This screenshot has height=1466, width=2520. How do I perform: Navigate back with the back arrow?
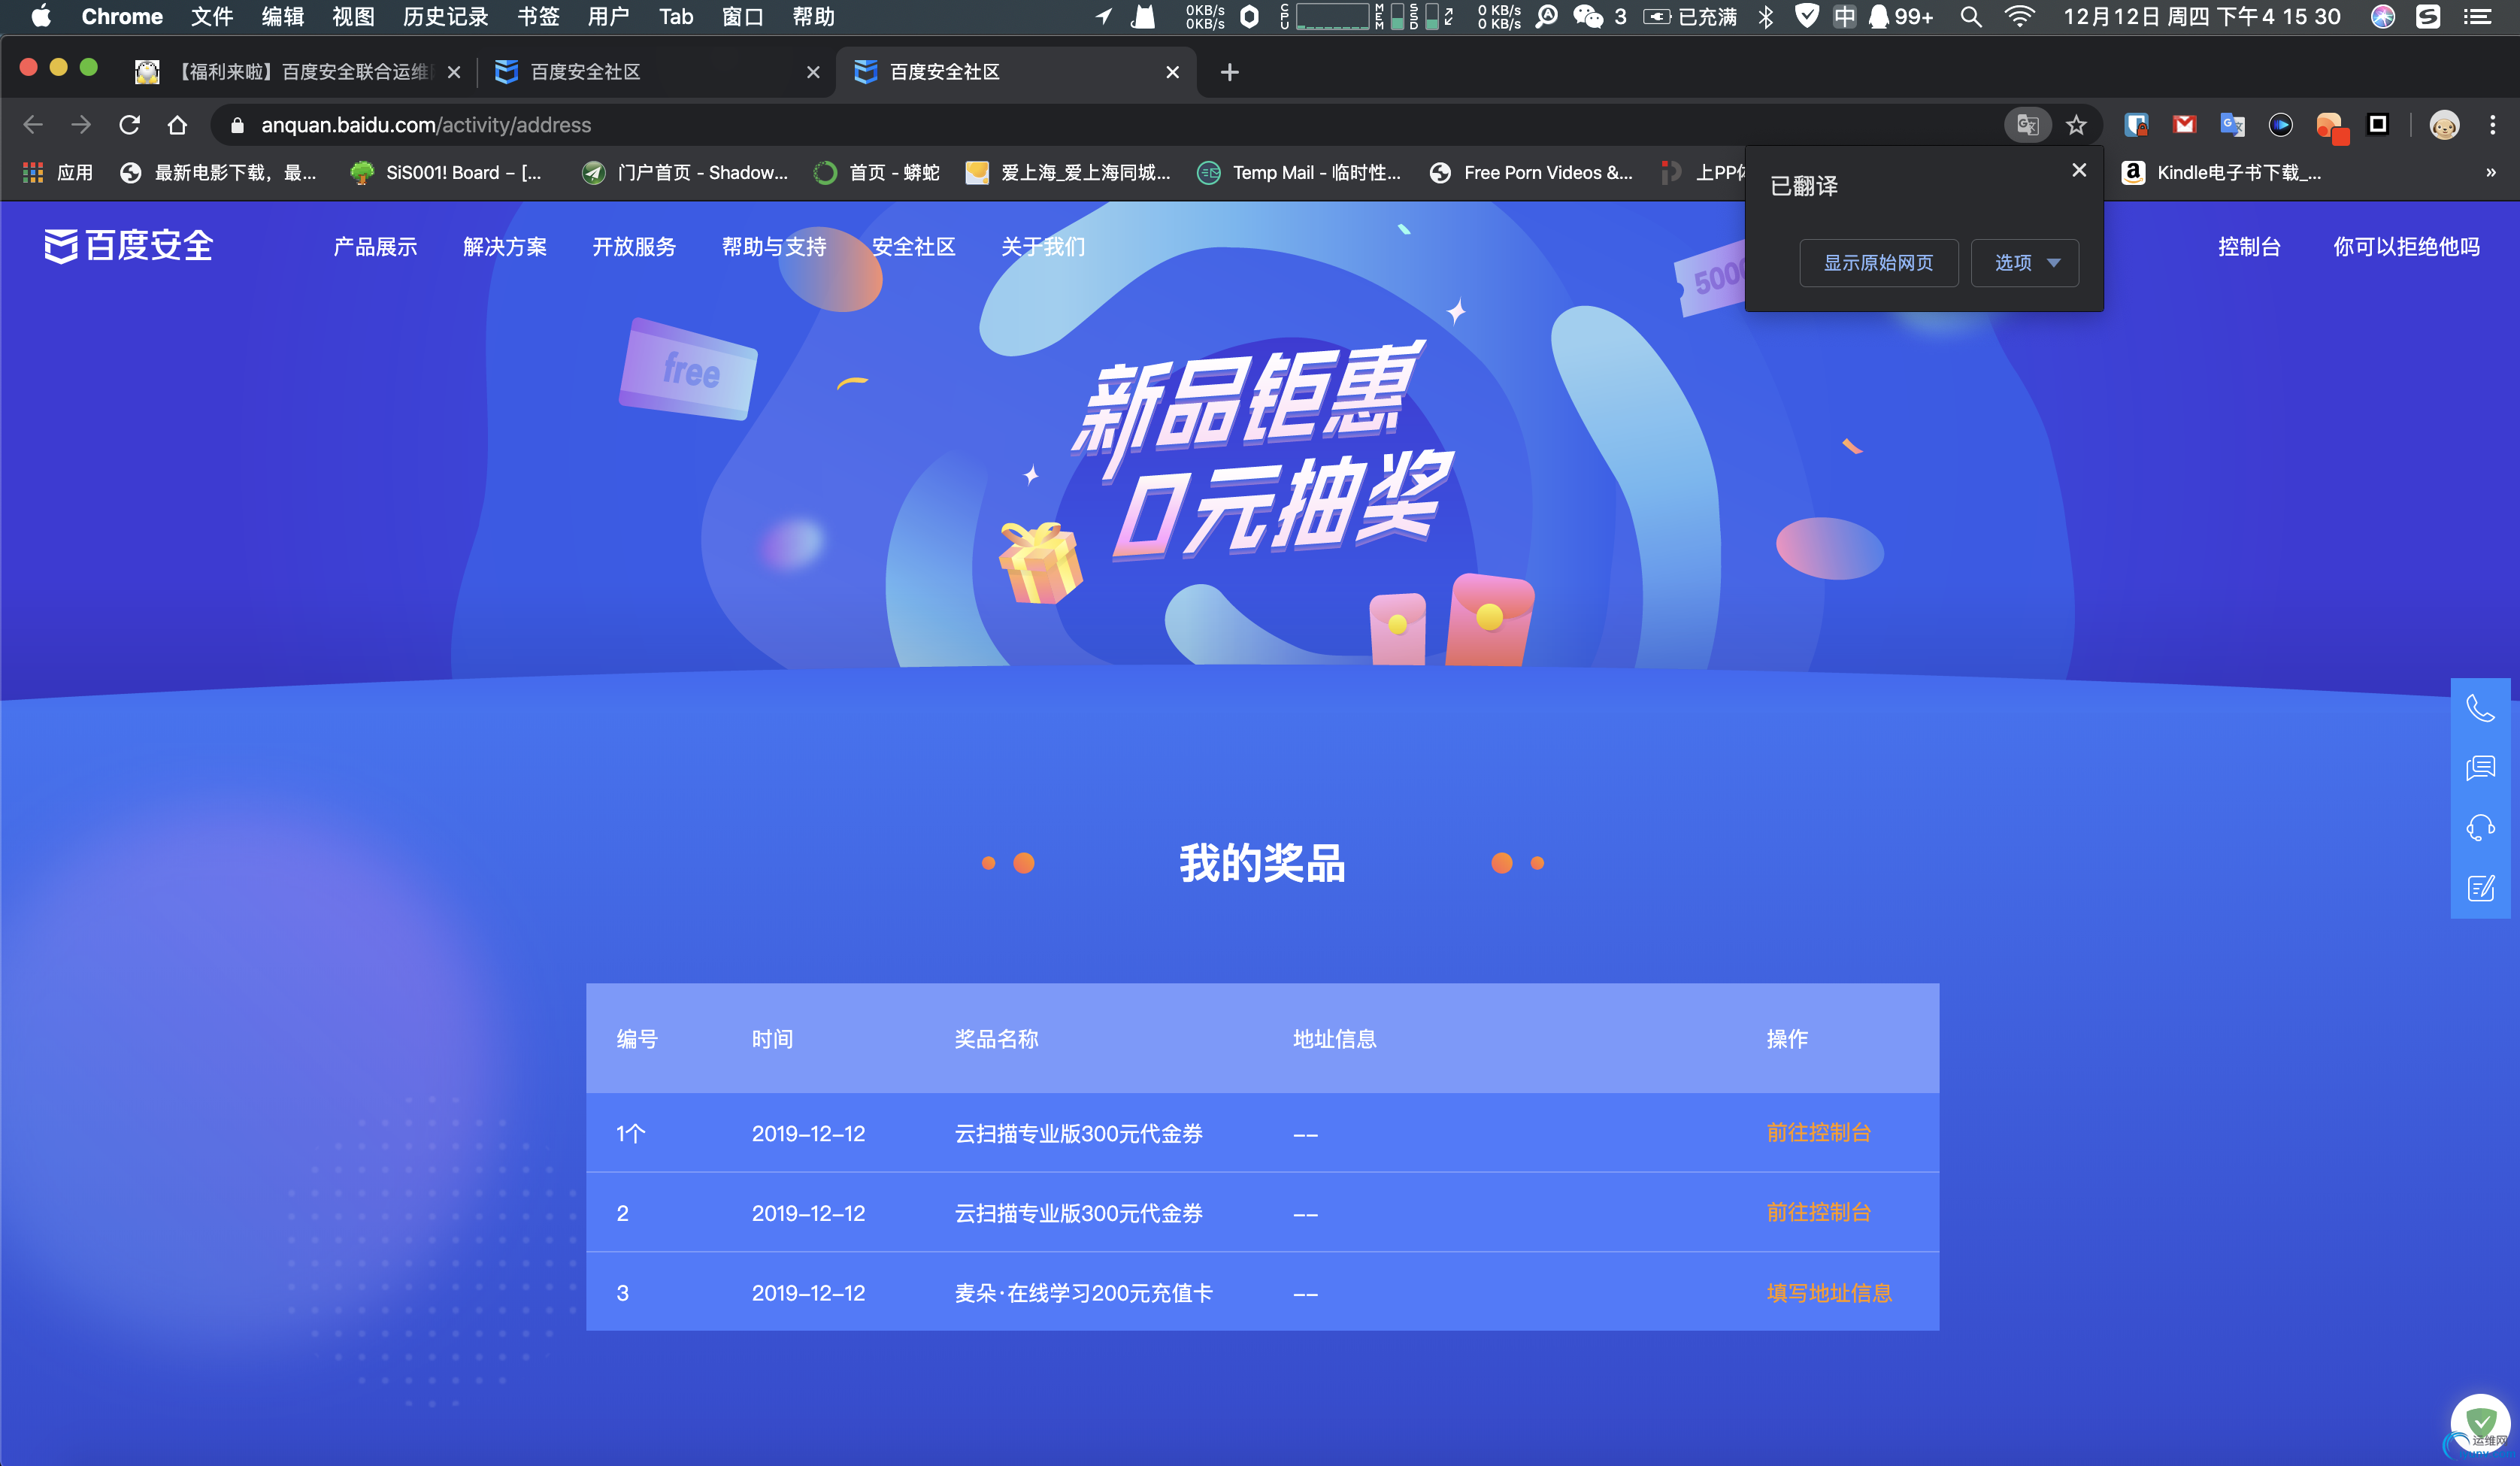click(x=33, y=125)
